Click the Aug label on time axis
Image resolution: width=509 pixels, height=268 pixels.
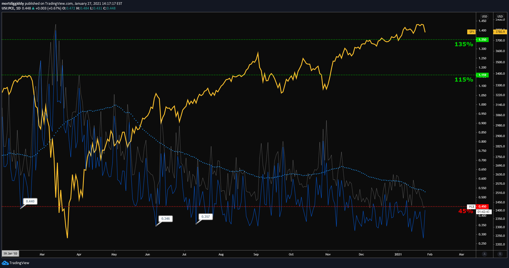pos(221,254)
